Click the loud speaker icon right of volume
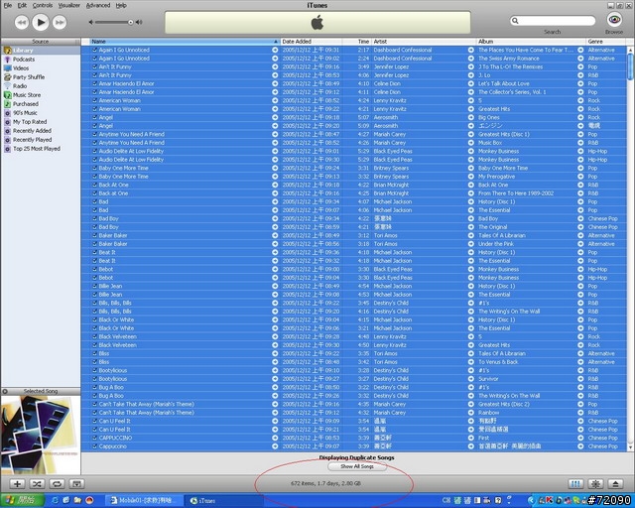 point(139,22)
